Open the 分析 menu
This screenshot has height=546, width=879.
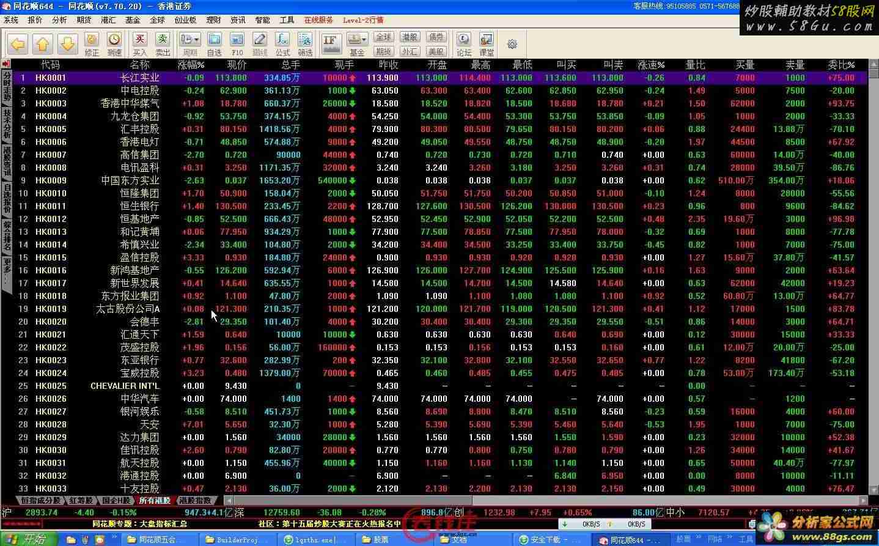tap(60, 20)
